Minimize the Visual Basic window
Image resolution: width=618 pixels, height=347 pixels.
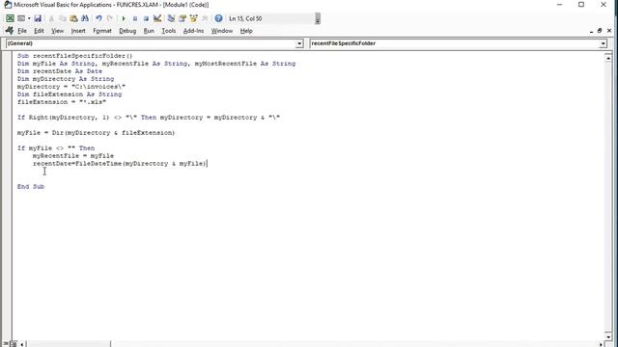[560, 5]
